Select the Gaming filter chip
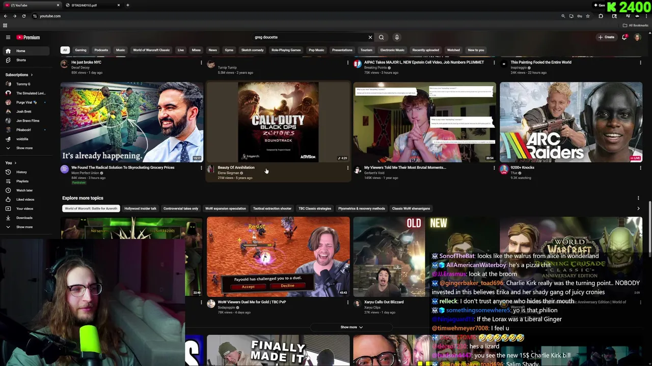The height and width of the screenshot is (366, 652). [x=80, y=50]
